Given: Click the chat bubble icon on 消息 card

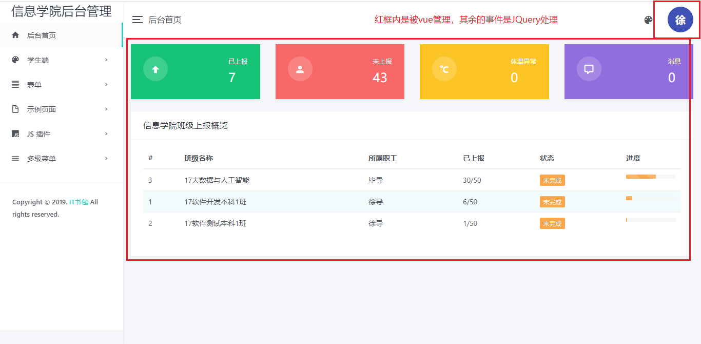Looking at the screenshot, I should (589, 69).
